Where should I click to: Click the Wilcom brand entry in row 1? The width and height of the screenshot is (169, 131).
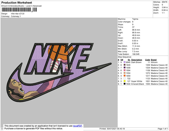[x=154, y=62]
